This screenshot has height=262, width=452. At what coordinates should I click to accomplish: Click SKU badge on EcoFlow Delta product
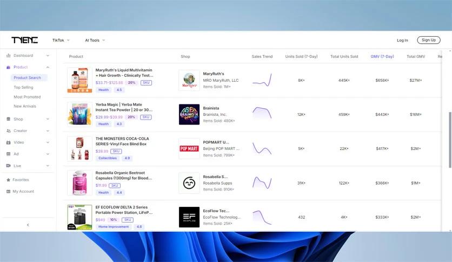pos(128,220)
